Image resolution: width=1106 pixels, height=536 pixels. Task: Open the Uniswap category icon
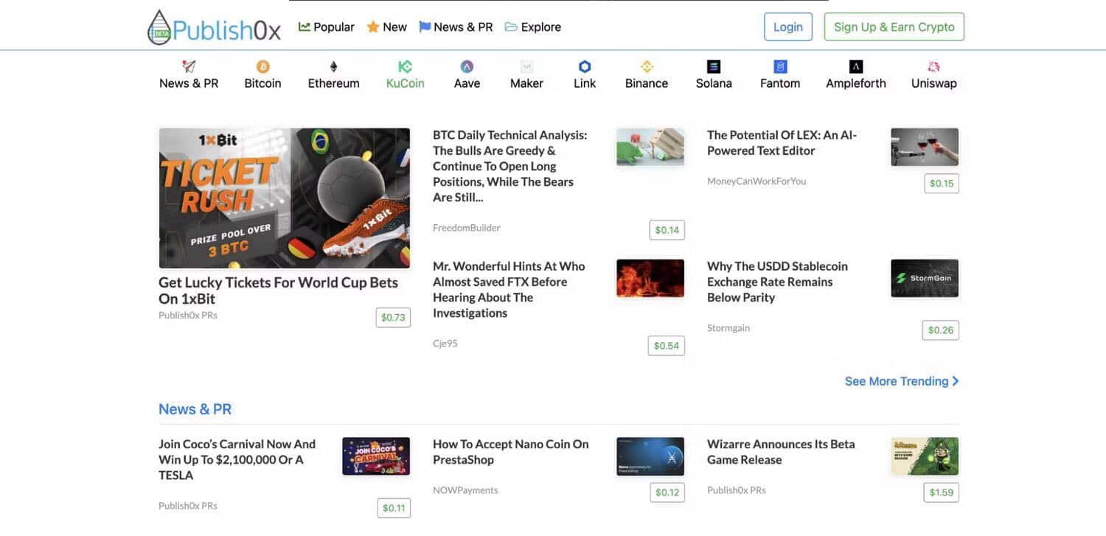933,67
